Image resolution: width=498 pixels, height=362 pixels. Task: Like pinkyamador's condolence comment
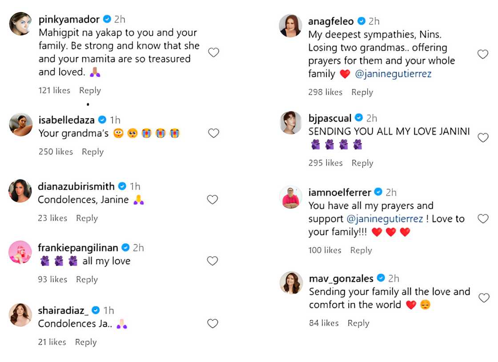(x=213, y=52)
